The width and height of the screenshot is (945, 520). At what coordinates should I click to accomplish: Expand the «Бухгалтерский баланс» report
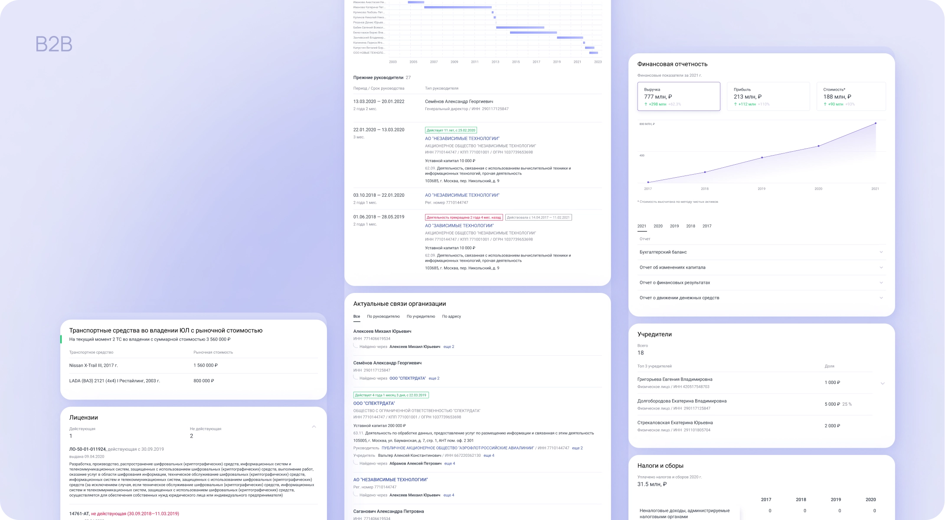click(760, 252)
